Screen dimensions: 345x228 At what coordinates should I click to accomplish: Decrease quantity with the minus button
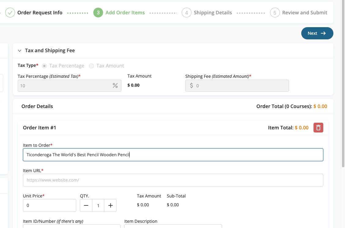tap(86, 205)
